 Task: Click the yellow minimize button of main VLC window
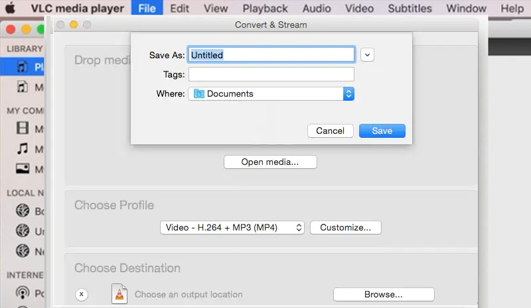click(26, 29)
